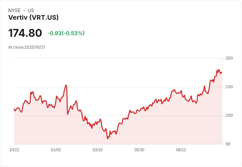The width and height of the screenshot is (242, 167).
Task: Select the 01/03 date on x-axis
Action: (x=56, y=150)
